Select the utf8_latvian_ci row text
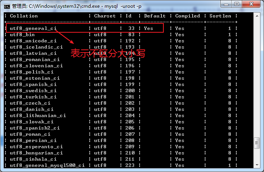The image size is (264, 172). pos(33,53)
